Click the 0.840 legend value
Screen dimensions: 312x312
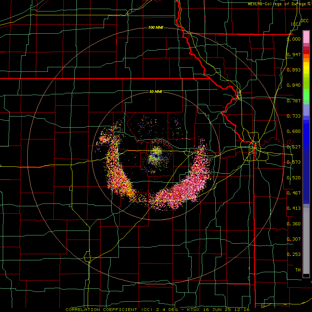pos(294,85)
